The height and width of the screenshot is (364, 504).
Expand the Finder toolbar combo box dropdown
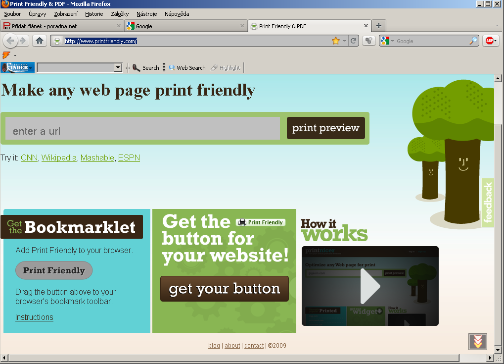pos(118,67)
